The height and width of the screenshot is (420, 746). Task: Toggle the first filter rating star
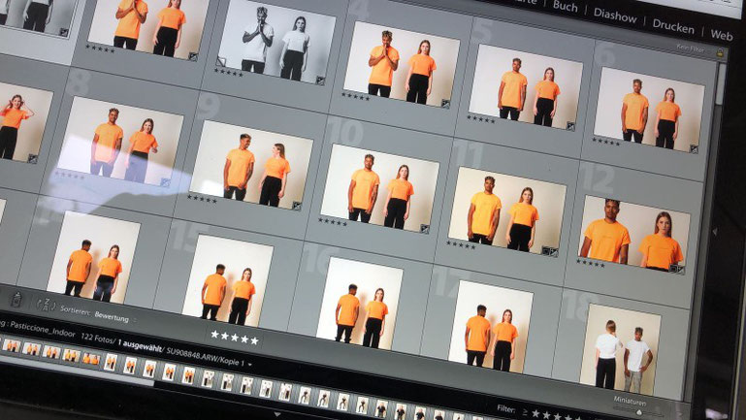click(x=535, y=414)
